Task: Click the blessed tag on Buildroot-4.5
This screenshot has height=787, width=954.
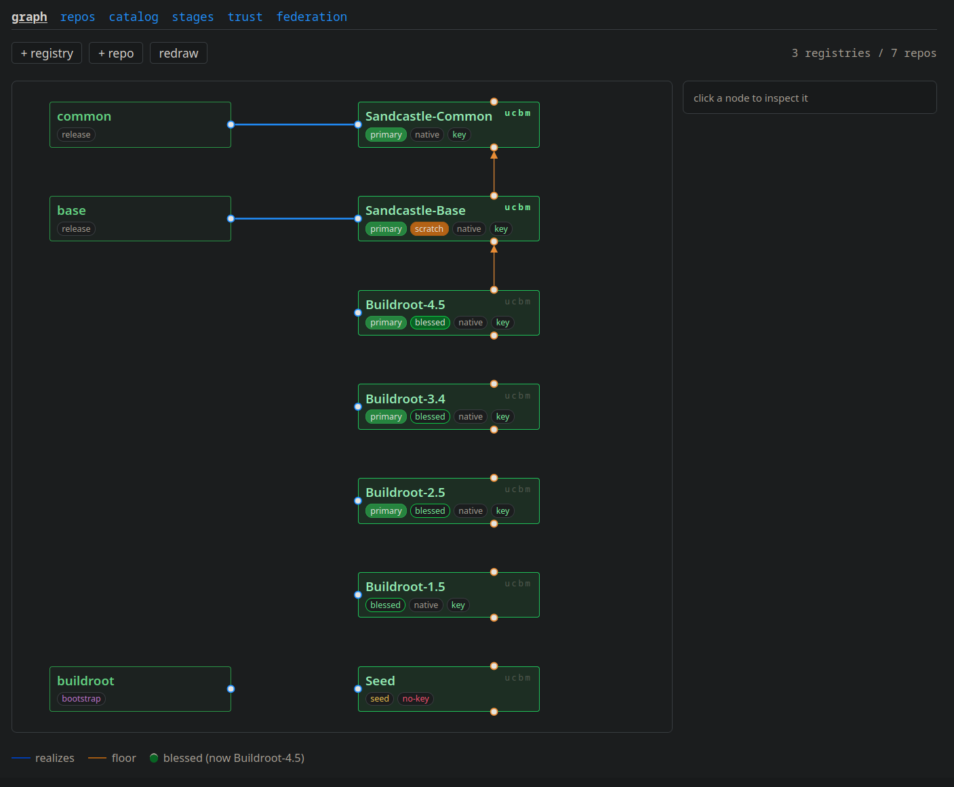Action: 430,323
